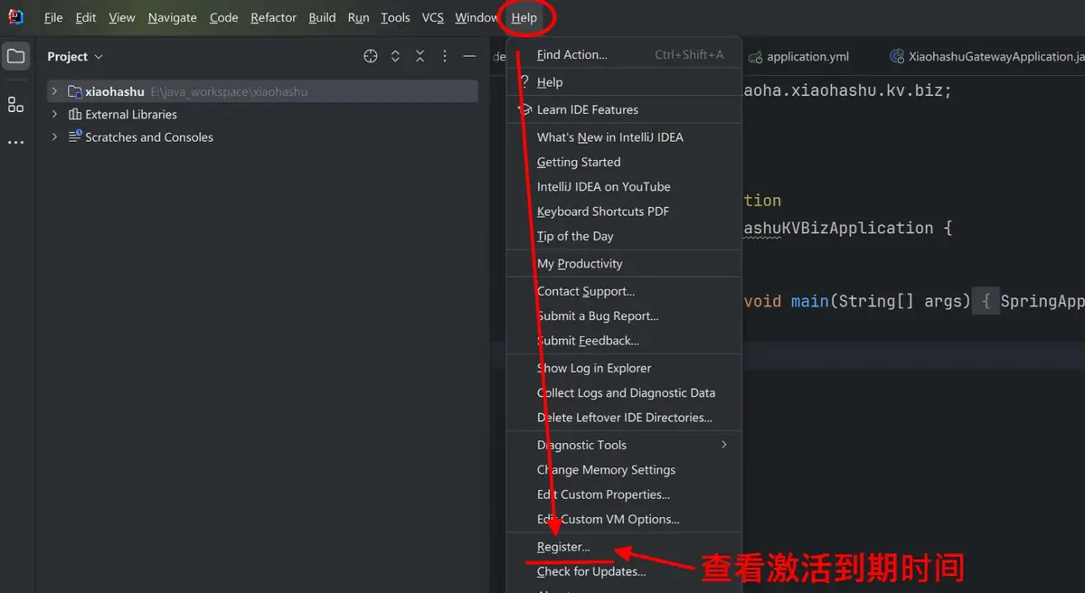Select Contact Support menu entry
This screenshot has width=1085, height=593.
point(625,291)
